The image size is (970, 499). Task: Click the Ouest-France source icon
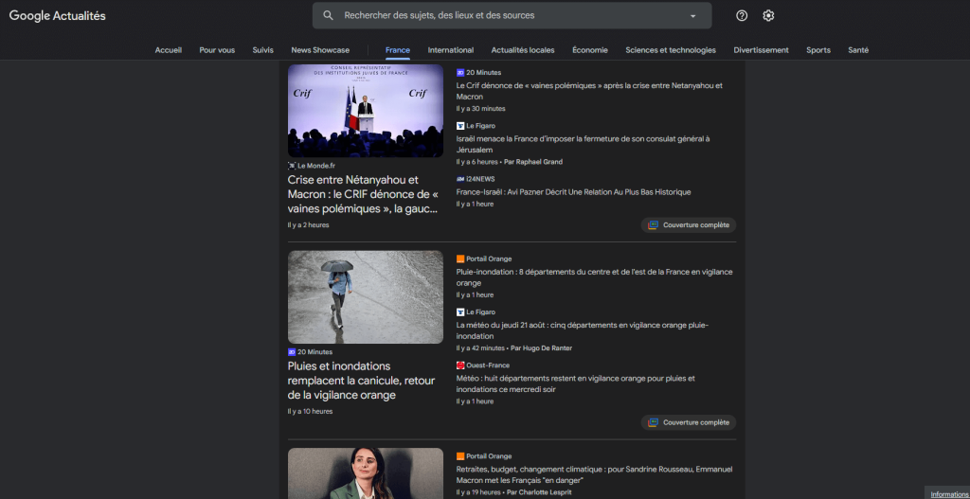[460, 365]
